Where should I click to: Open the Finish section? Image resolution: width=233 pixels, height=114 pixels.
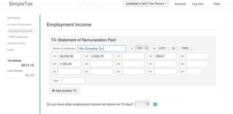10,50
